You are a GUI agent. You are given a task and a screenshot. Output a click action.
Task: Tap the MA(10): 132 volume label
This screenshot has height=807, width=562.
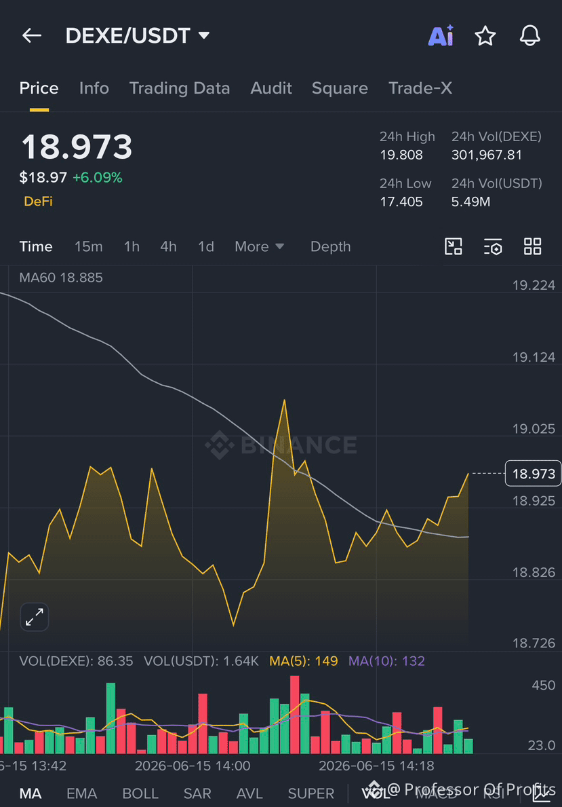click(386, 661)
